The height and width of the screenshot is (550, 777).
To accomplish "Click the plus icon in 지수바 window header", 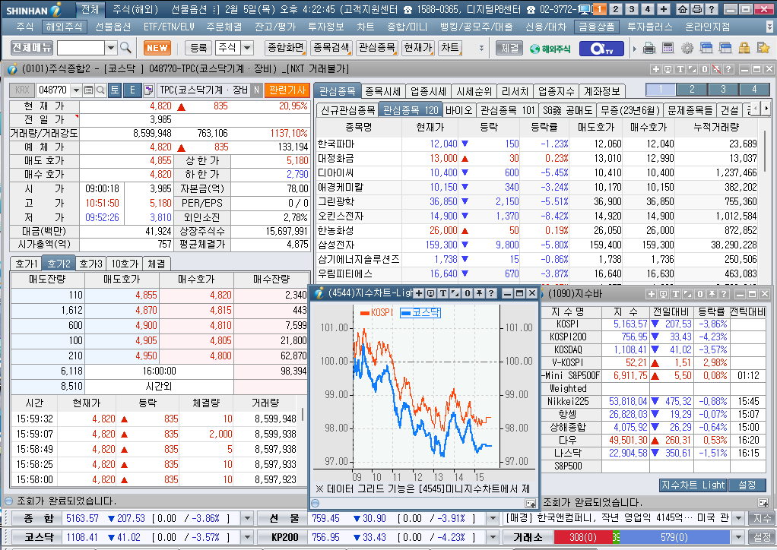I will (651, 294).
